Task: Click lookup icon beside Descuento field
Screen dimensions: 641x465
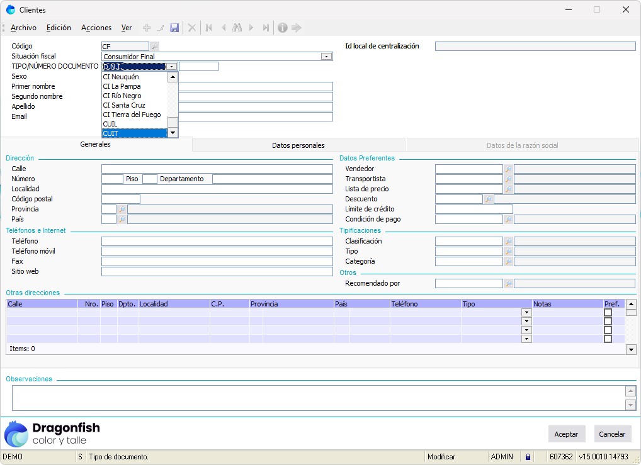Action: (488, 199)
